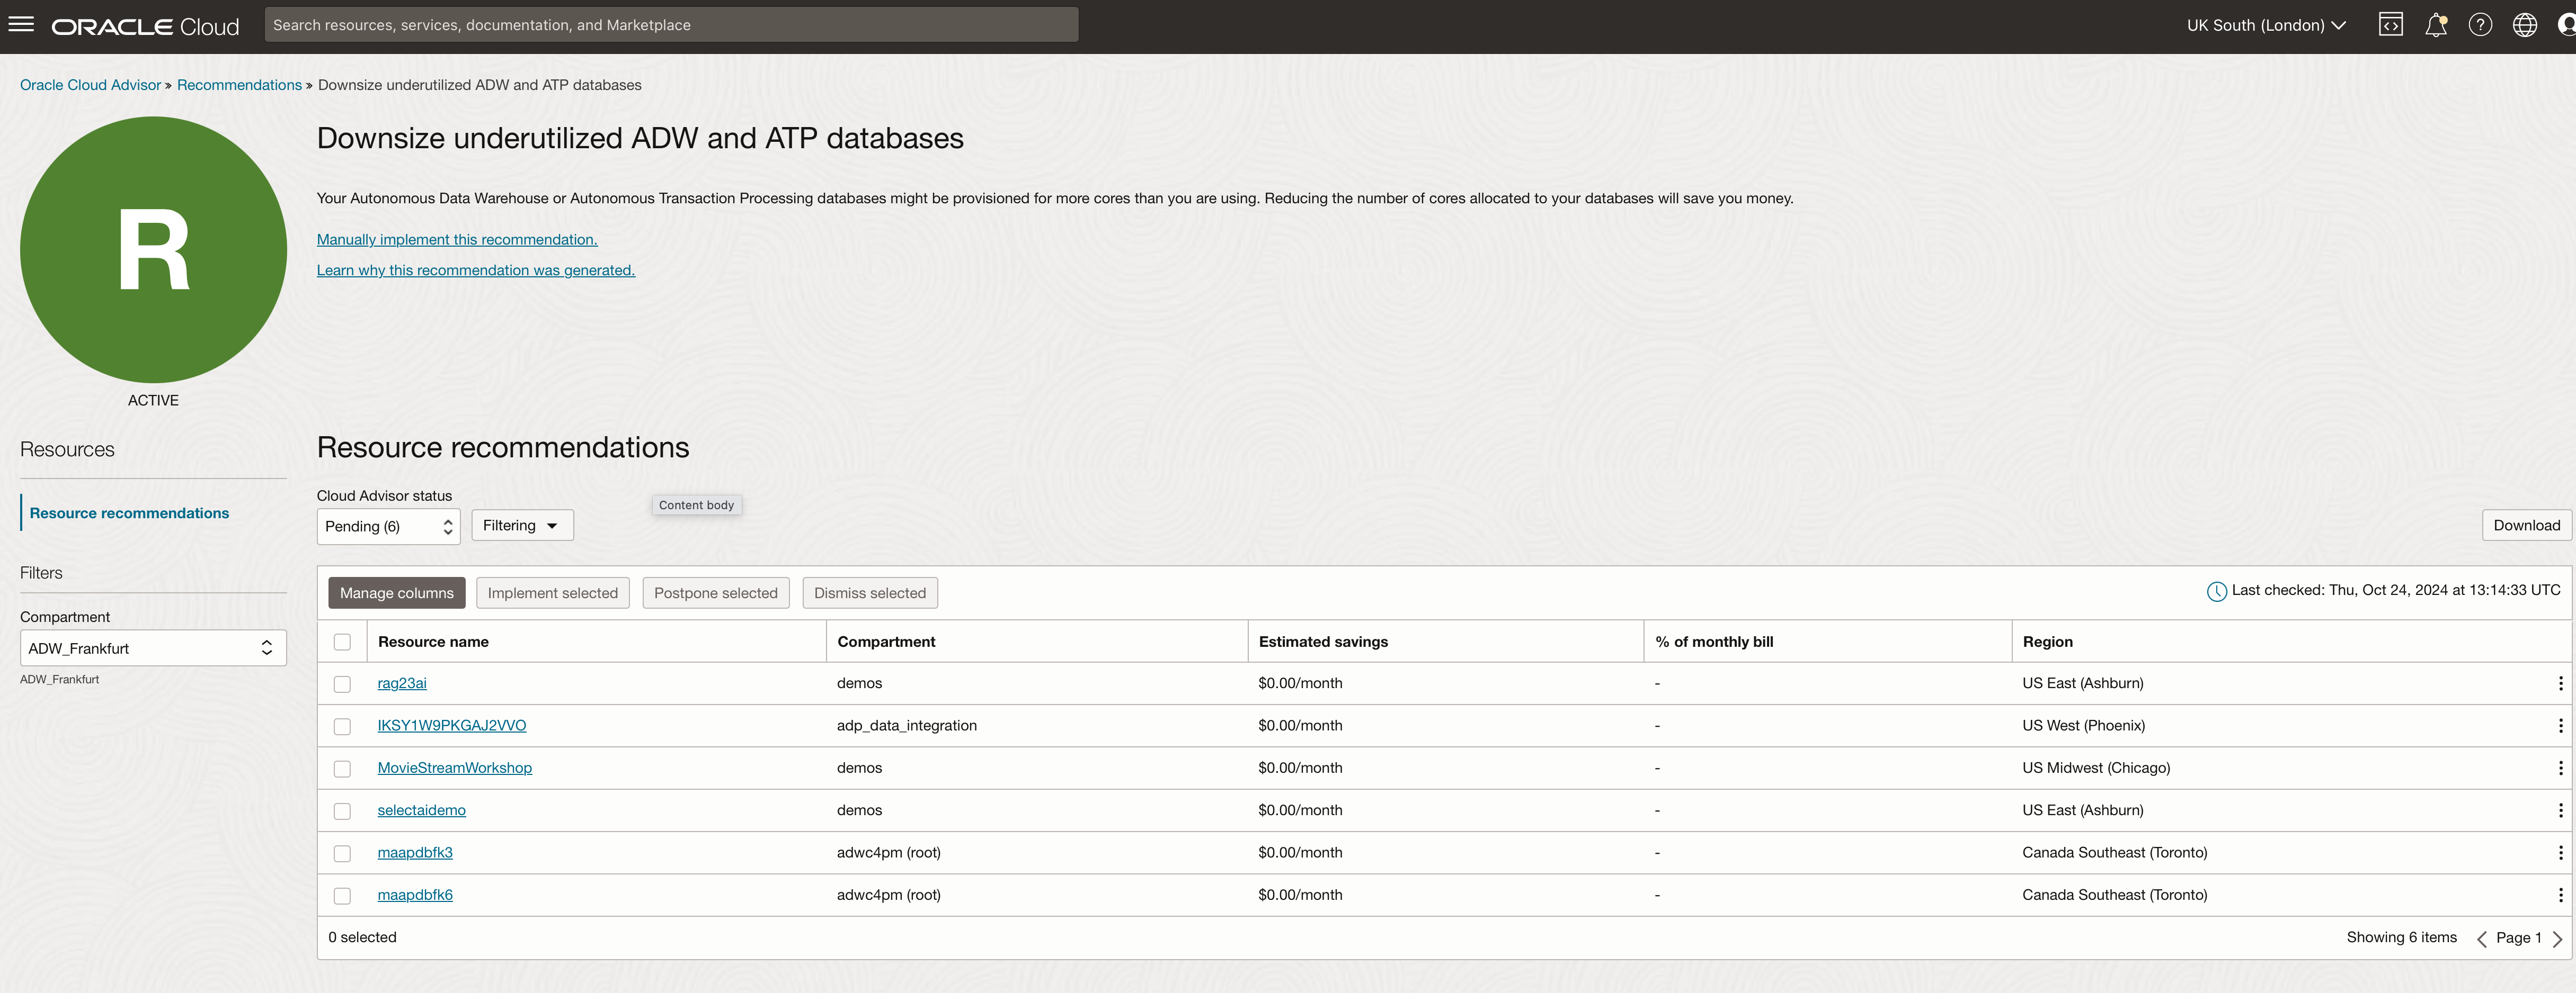Open the hamburger navigation menu
The width and height of the screenshot is (2576, 993).
(21, 25)
